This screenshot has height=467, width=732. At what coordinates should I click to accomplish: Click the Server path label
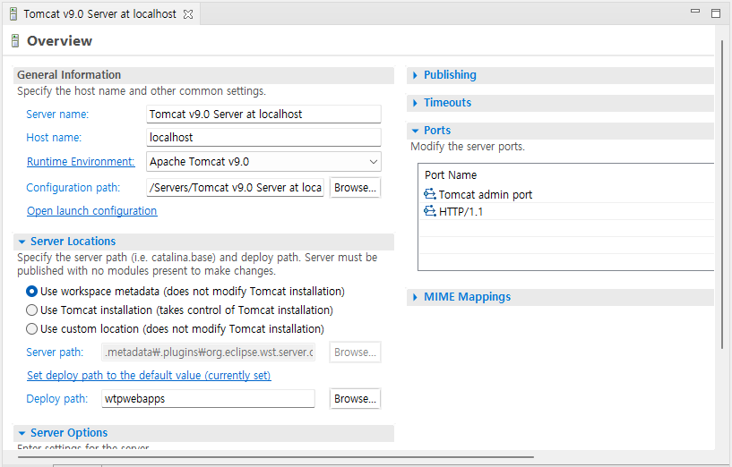[x=55, y=352]
